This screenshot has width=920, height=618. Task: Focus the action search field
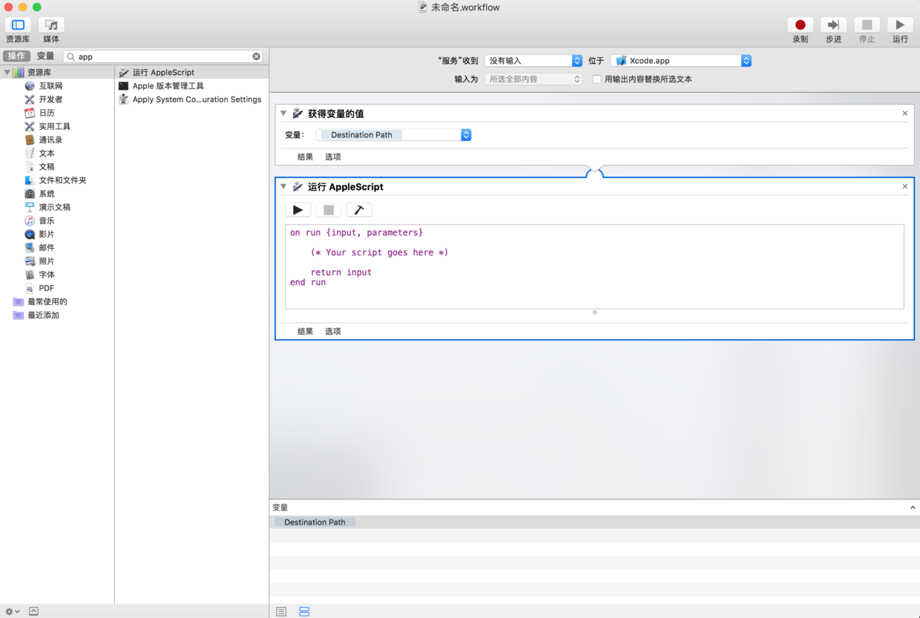(x=163, y=56)
